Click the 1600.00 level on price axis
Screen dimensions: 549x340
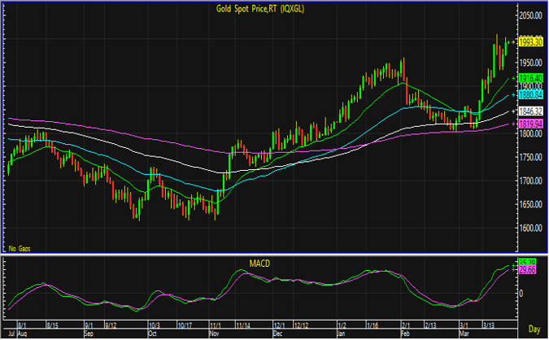point(531,229)
